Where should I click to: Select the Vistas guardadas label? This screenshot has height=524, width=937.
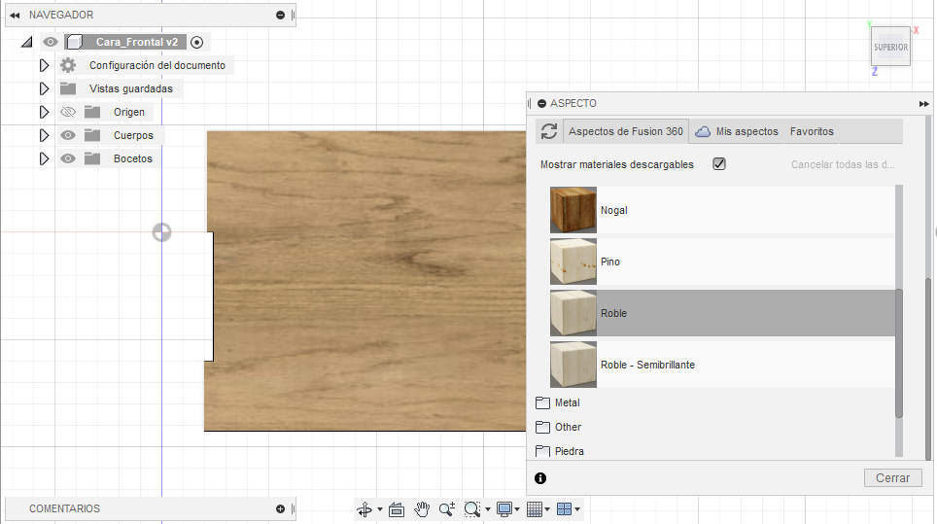point(131,88)
